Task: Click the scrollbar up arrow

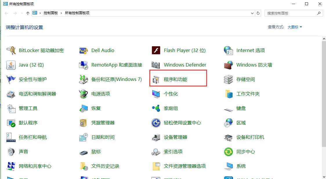Action: (x=324, y=39)
